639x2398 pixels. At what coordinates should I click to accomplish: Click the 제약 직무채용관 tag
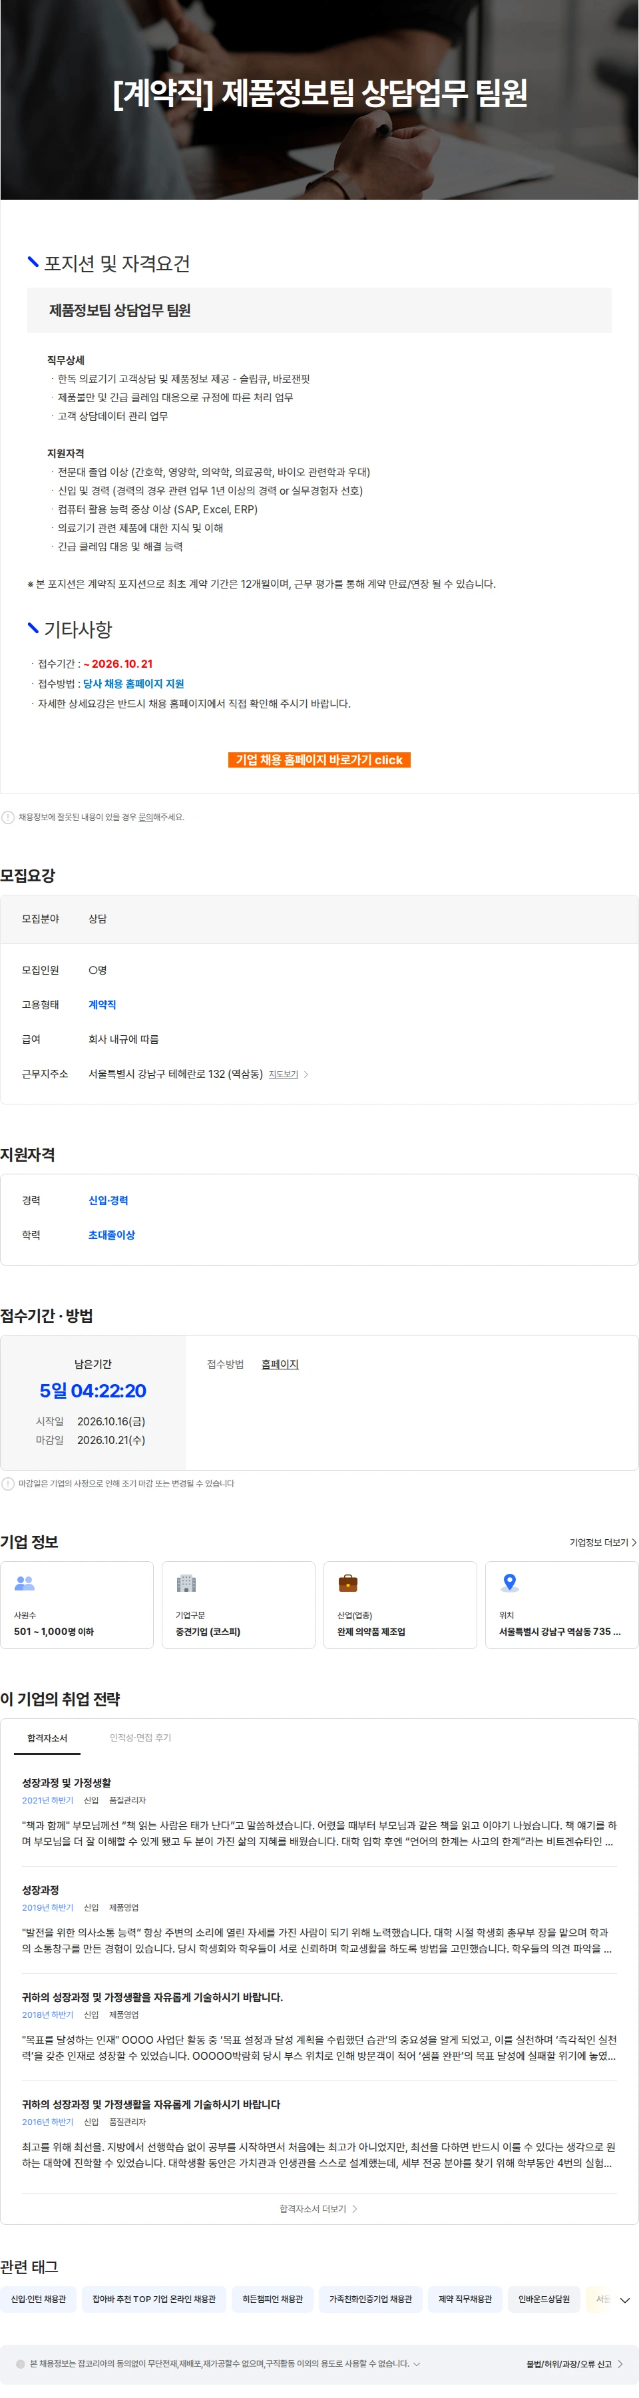(x=465, y=2299)
